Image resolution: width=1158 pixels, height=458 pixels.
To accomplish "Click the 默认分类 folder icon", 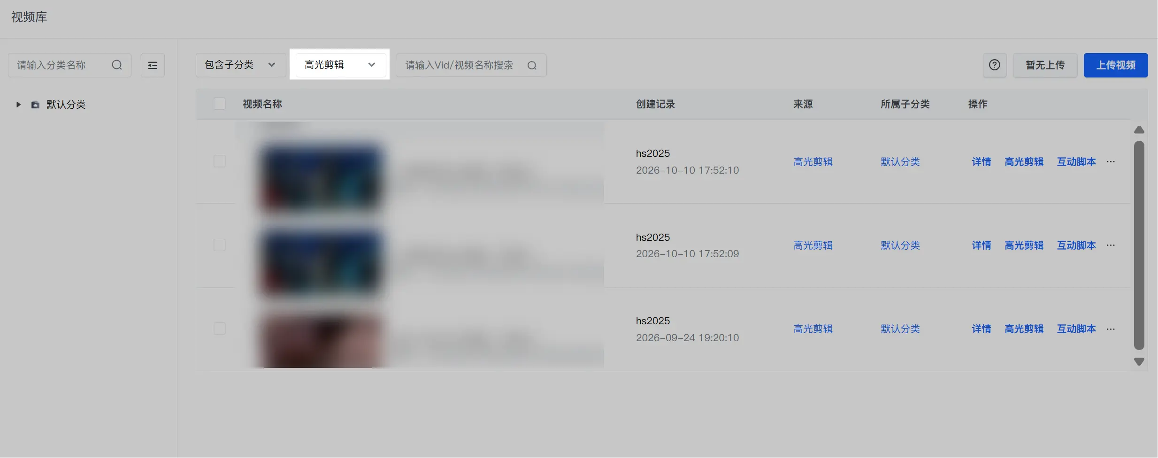I will pos(35,105).
